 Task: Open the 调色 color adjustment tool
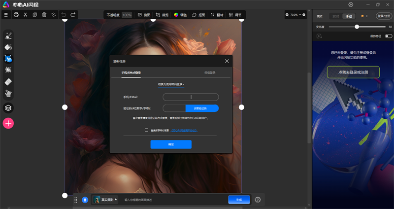point(180,15)
